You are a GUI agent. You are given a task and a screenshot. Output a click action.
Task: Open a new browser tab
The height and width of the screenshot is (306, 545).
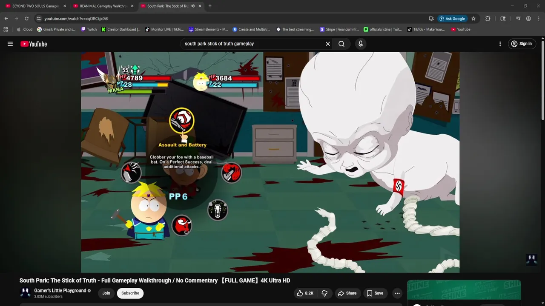pyautogui.click(x=210, y=6)
